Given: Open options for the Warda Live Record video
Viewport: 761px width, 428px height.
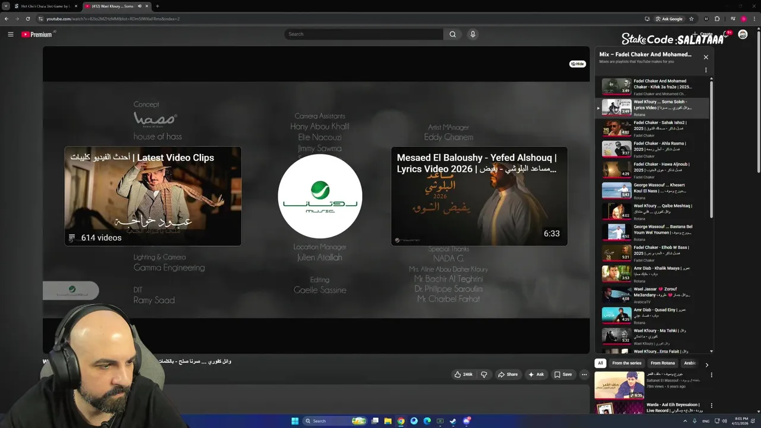Looking at the screenshot, I should tap(711, 405).
